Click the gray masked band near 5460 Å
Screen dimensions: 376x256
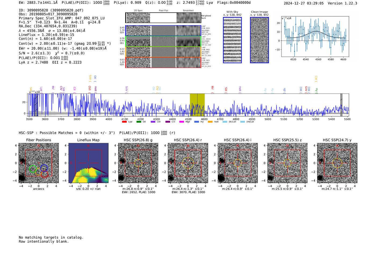tap(341, 105)
